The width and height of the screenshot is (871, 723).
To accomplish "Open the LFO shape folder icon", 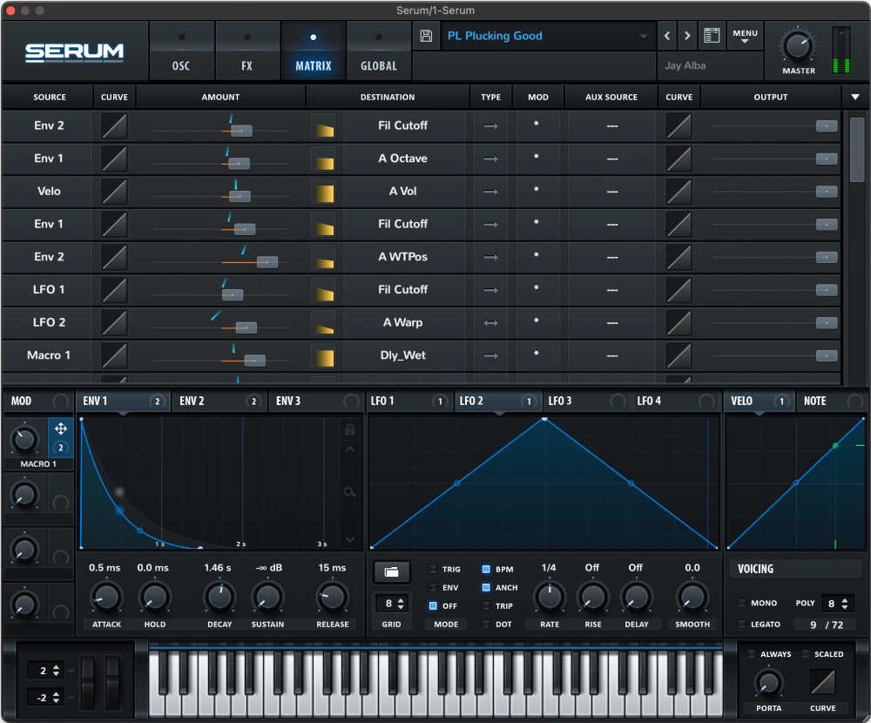I will point(392,571).
